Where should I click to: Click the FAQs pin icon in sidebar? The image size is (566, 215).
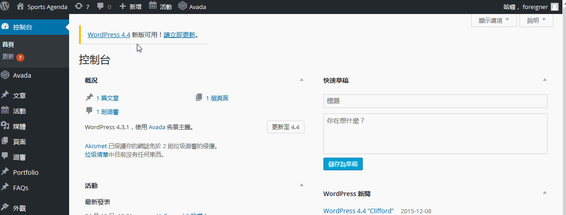point(5,187)
